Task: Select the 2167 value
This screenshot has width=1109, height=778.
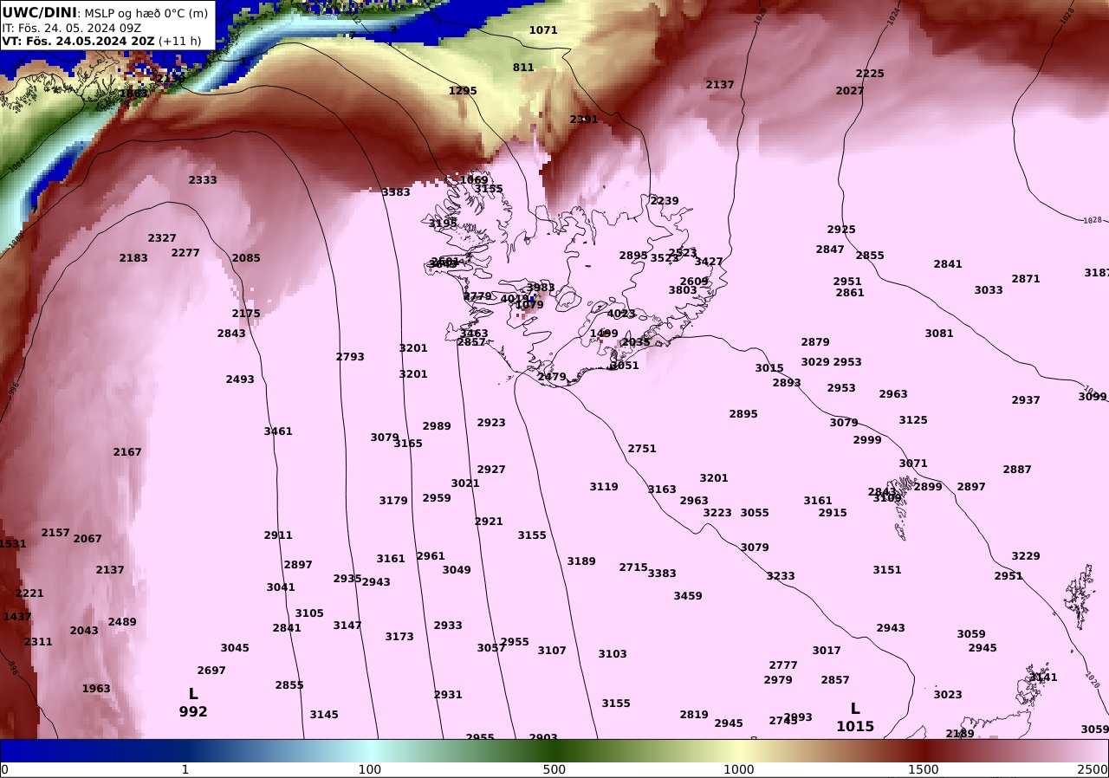Action: coord(127,452)
